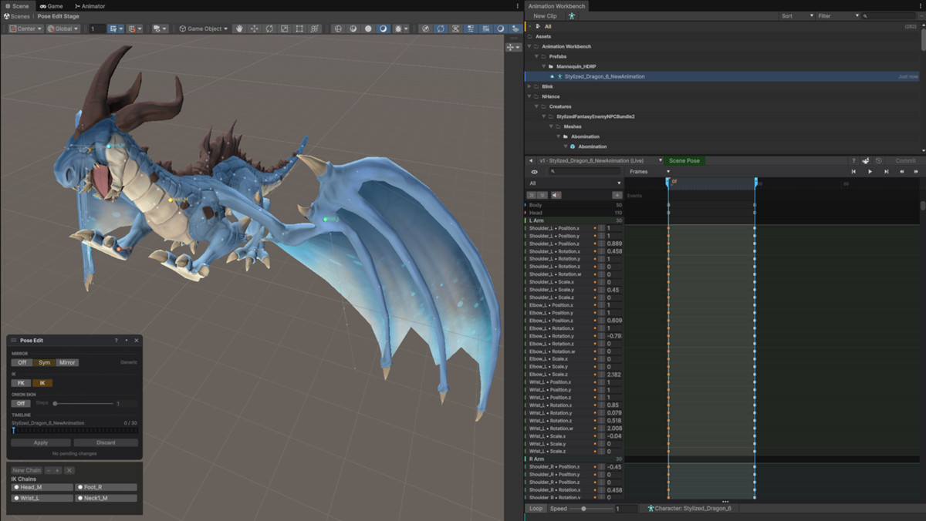
Task: Collapse the Prefabs folder
Action: [x=536, y=56]
